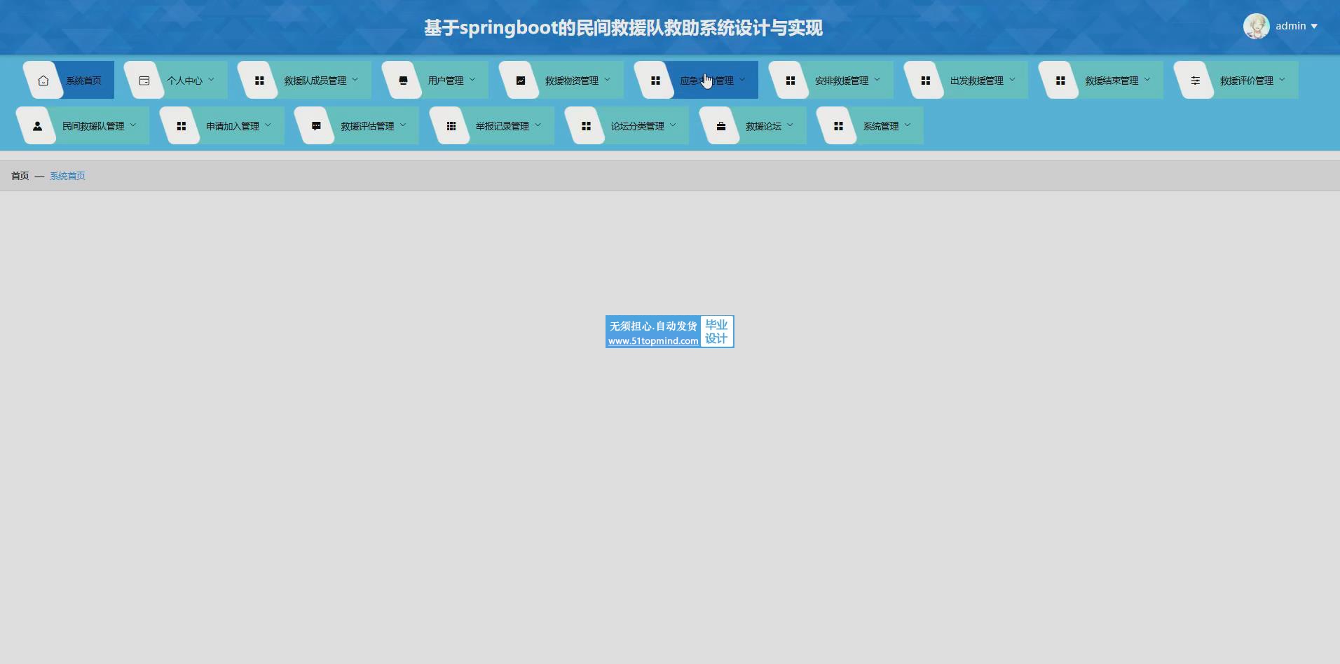Click the chart icon for 救援物资管理
The width and height of the screenshot is (1340, 664).
point(521,81)
